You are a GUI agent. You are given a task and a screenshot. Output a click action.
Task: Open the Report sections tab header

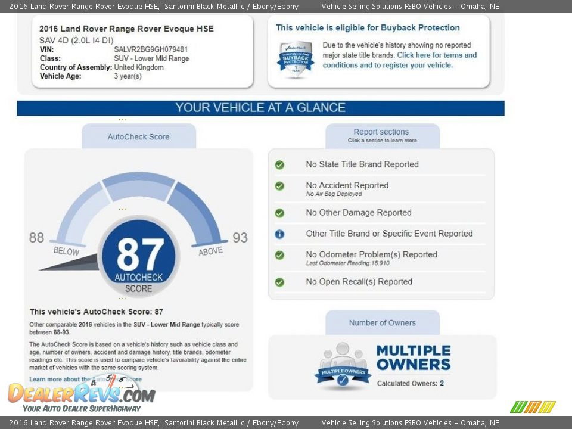pyautogui.click(x=383, y=136)
